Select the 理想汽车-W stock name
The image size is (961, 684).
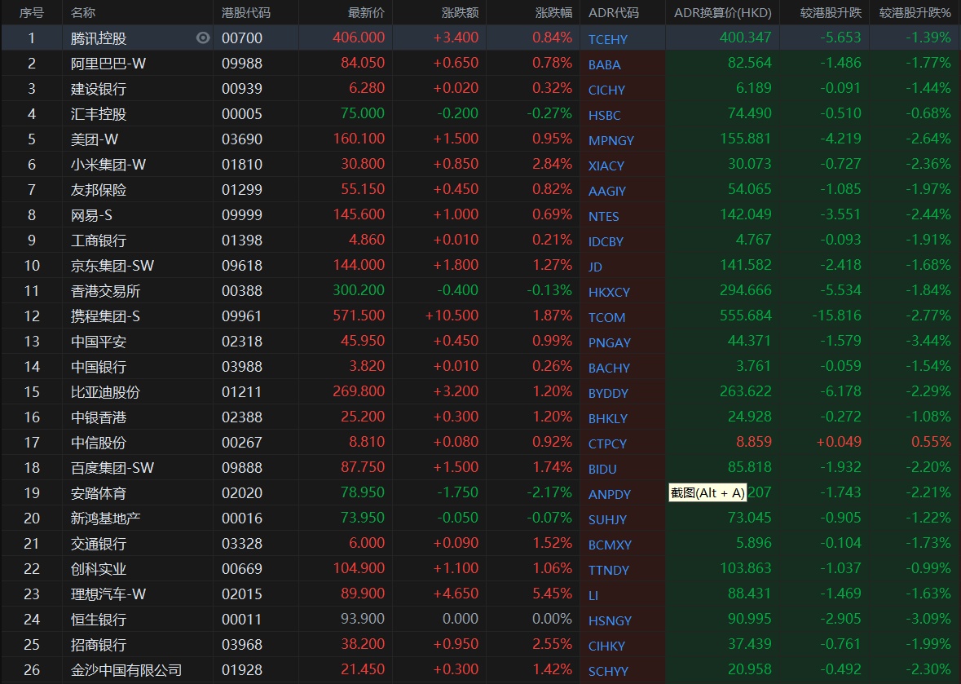coord(108,594)
